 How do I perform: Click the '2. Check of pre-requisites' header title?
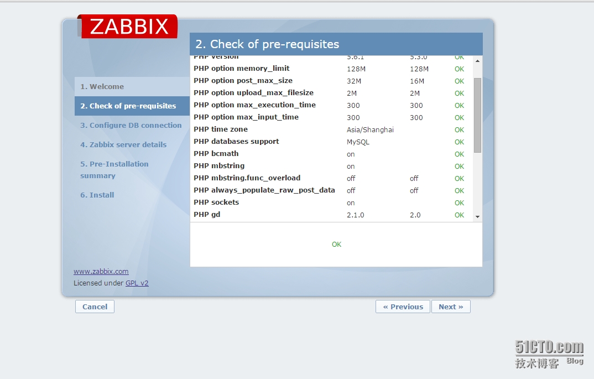coord(267,44)
